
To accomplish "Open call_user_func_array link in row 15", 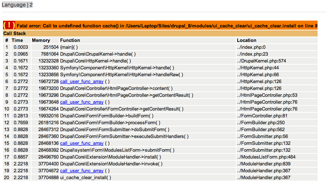I will 82,143.
